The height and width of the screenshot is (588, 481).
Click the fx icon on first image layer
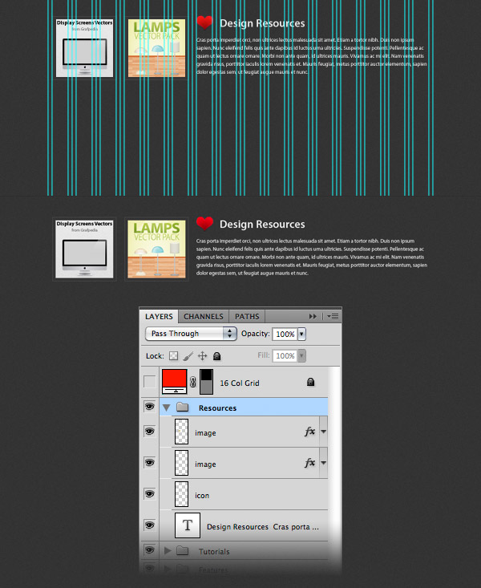pyautogui.click(x=309, y=432)
